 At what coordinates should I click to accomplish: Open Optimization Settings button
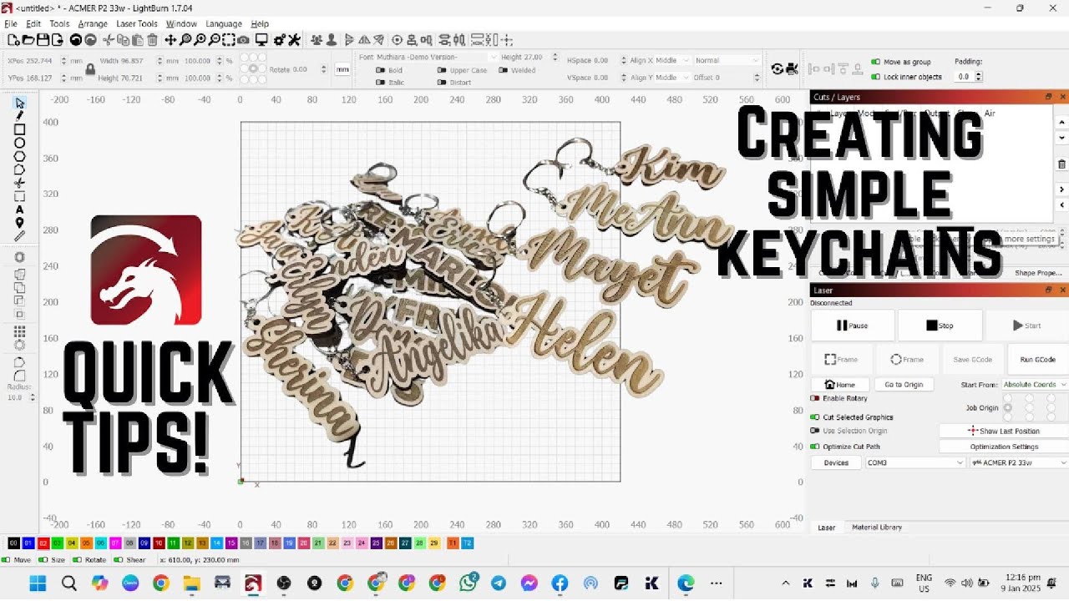click(1003, 447)
